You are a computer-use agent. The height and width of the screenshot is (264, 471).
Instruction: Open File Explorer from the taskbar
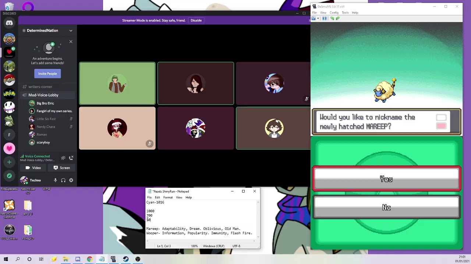click(65, 259)
